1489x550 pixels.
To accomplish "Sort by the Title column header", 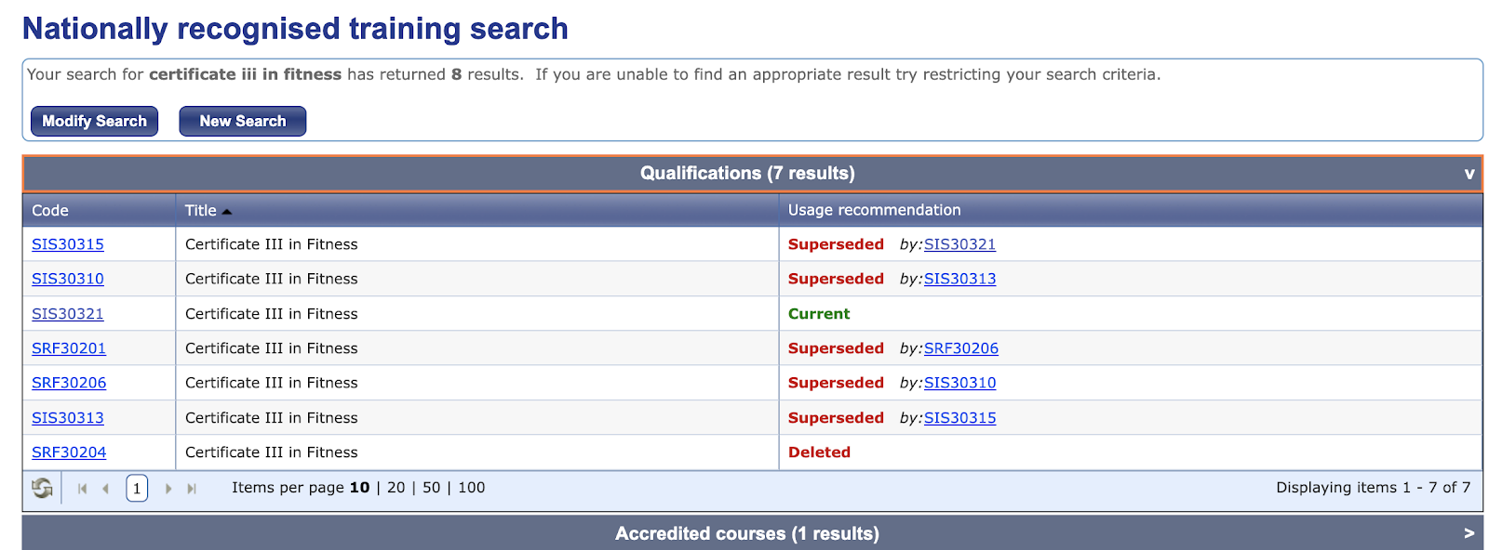I will click(x=200, y=211).
